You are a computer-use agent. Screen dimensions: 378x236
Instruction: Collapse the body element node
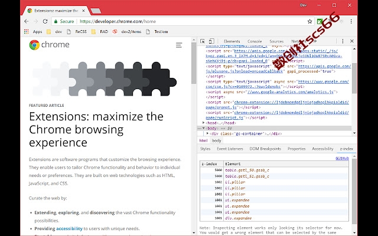[203, 129]
